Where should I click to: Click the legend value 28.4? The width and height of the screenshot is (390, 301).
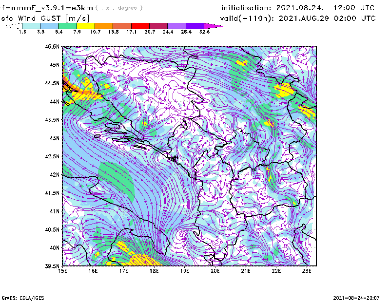point(186,32)
